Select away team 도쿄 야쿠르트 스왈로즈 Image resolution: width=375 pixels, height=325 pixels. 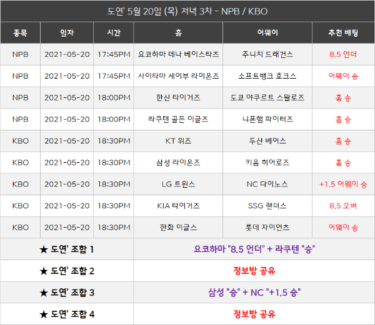click(267, 97)
